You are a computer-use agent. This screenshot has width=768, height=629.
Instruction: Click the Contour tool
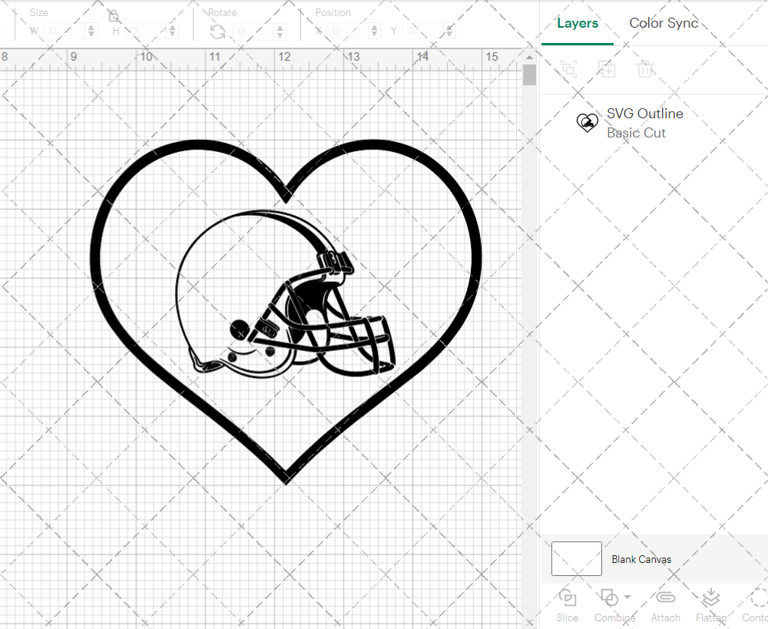point(755,606)
